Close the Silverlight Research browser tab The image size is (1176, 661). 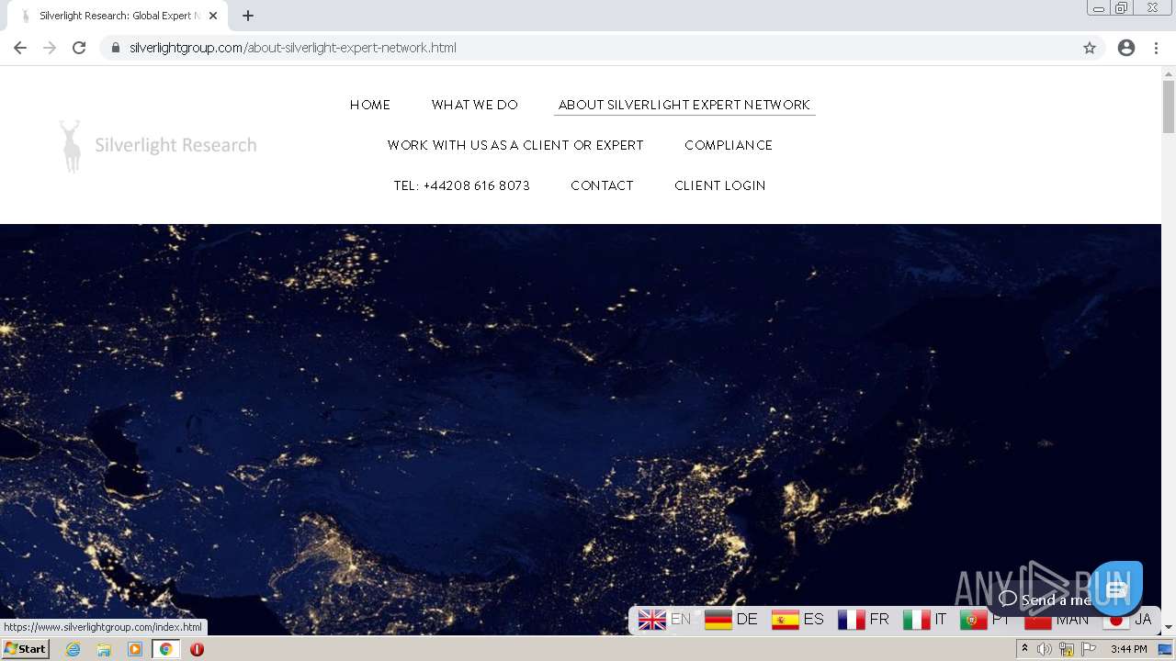pyautogui.click(x=213, y=16)
